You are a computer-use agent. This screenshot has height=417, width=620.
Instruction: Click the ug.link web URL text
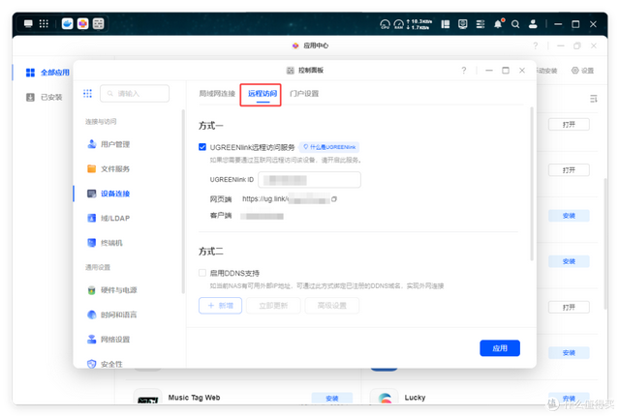tap(286, 199)
